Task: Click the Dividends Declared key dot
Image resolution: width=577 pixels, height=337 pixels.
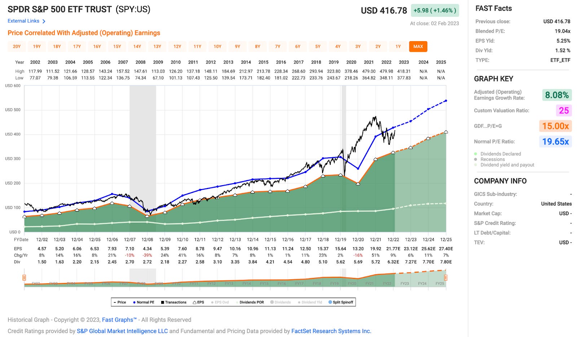Action: point(476,154)
